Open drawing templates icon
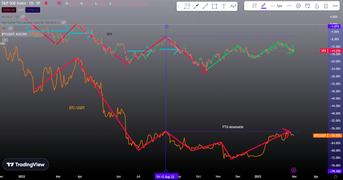 (x=255, y=6)
